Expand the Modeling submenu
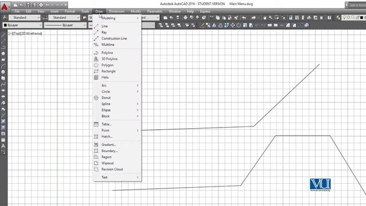This screenshot has width=366, height=206. (x=117, y=18)
